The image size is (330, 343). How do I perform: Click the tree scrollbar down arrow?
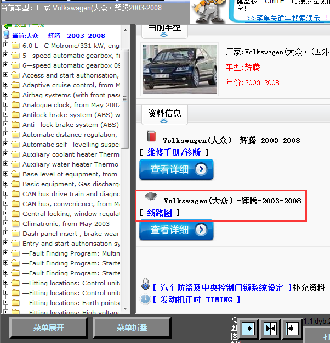pos(125,308)
